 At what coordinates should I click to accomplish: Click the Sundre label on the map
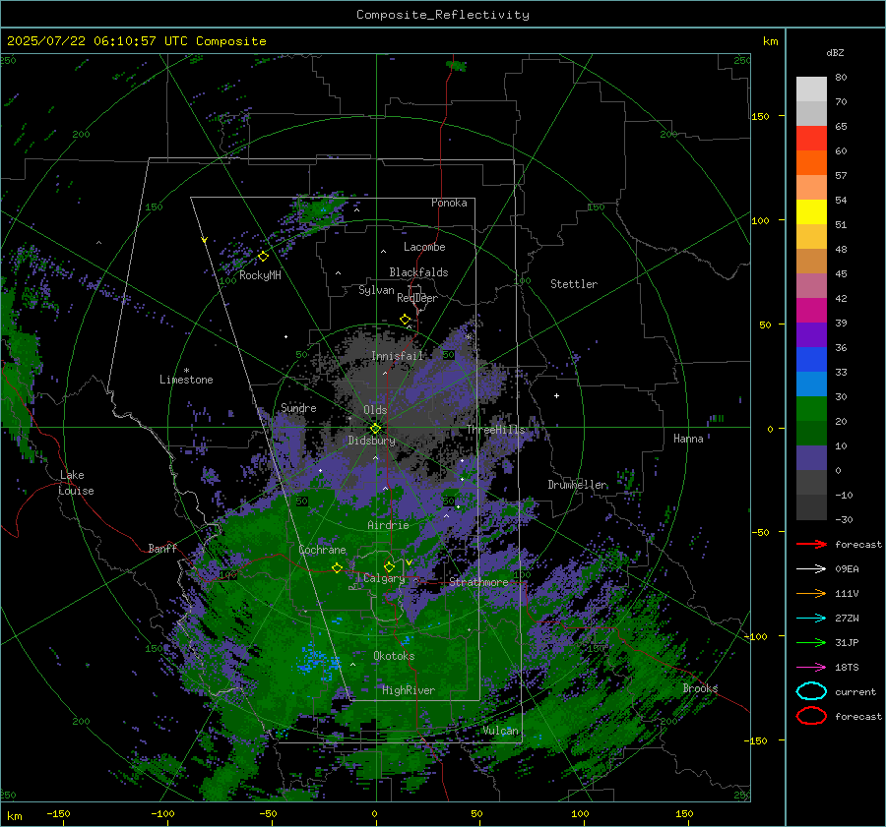coord(298,407)
